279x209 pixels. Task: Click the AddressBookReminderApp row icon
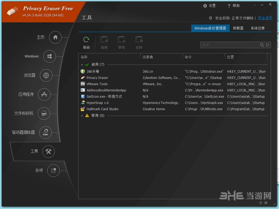coord(83,90)
